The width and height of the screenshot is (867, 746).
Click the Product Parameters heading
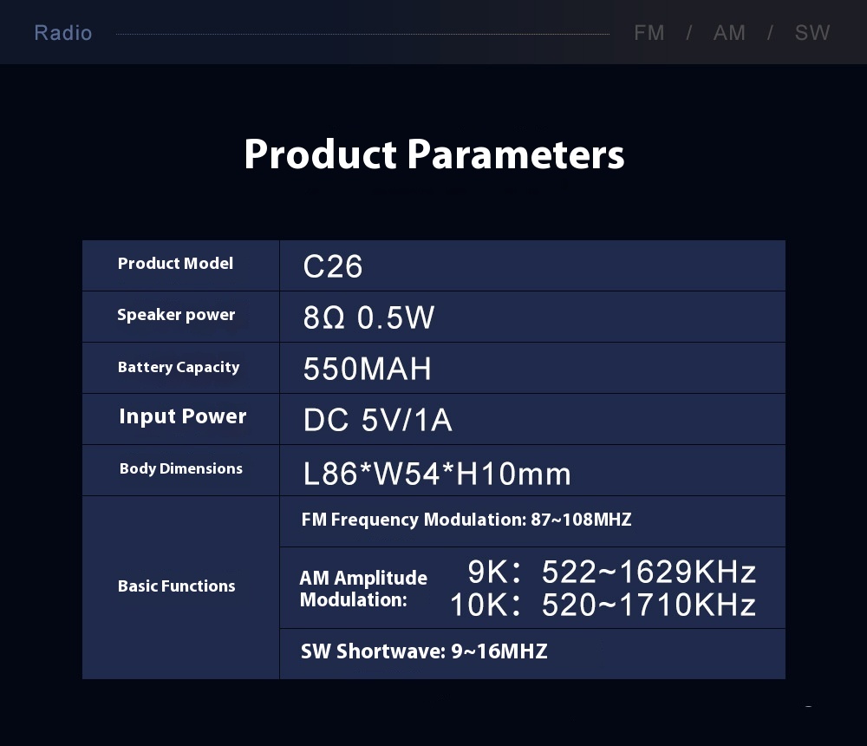(x=433, y=154)
